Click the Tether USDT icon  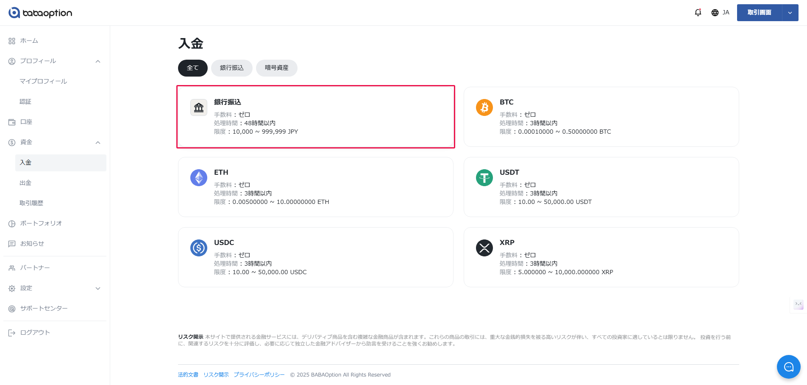click(x=484, y=178)
